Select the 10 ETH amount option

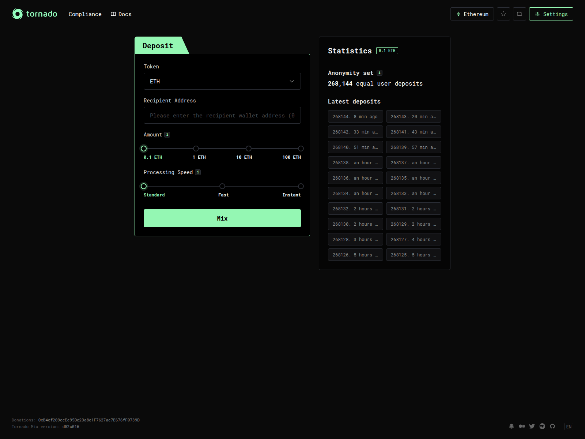point(249,149)
